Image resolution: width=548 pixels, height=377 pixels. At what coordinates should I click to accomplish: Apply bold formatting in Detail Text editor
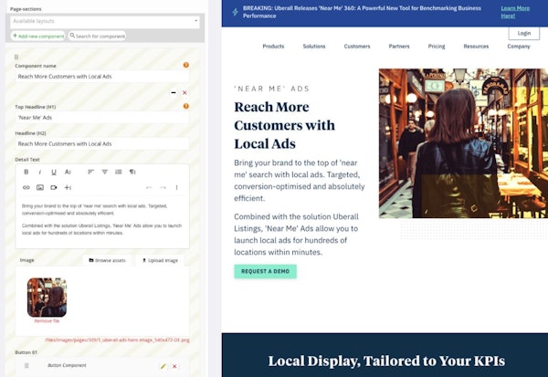pos(26,172)
